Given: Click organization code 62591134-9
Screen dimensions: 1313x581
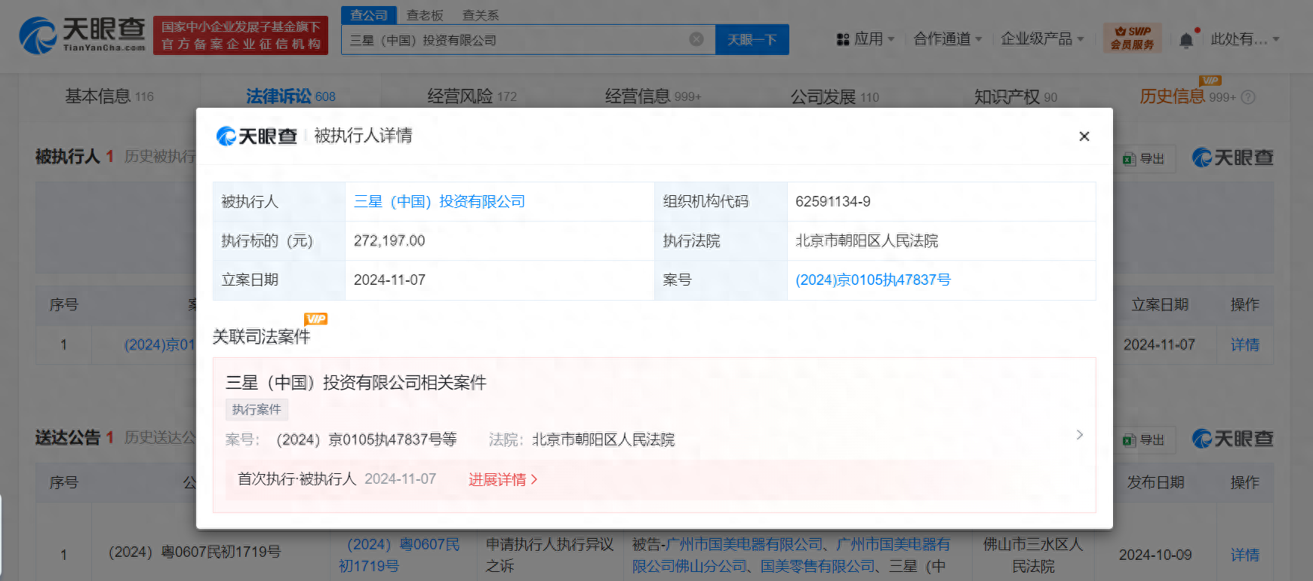Looking at the screenshot, I should coord(833,201).
